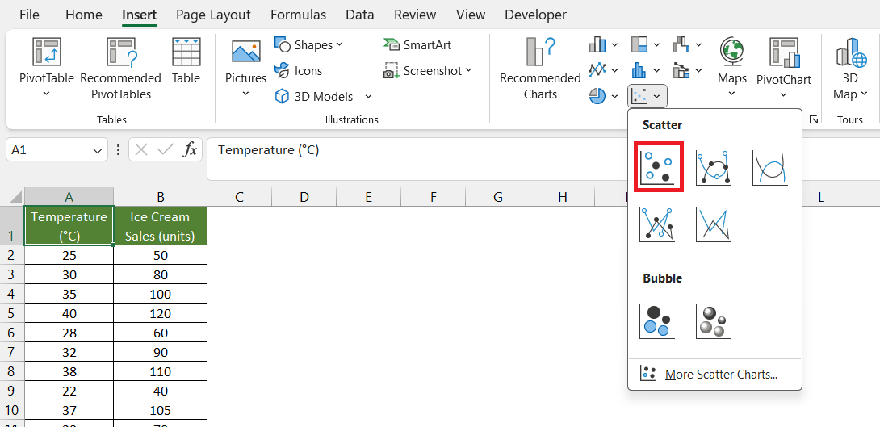
Task: Open the File tab
Action: 29,15
